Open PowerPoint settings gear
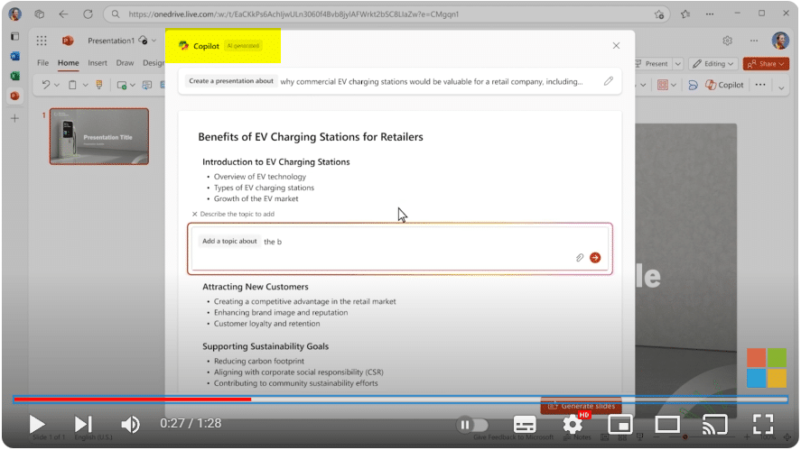801x450 pixels. click(728, 41)
